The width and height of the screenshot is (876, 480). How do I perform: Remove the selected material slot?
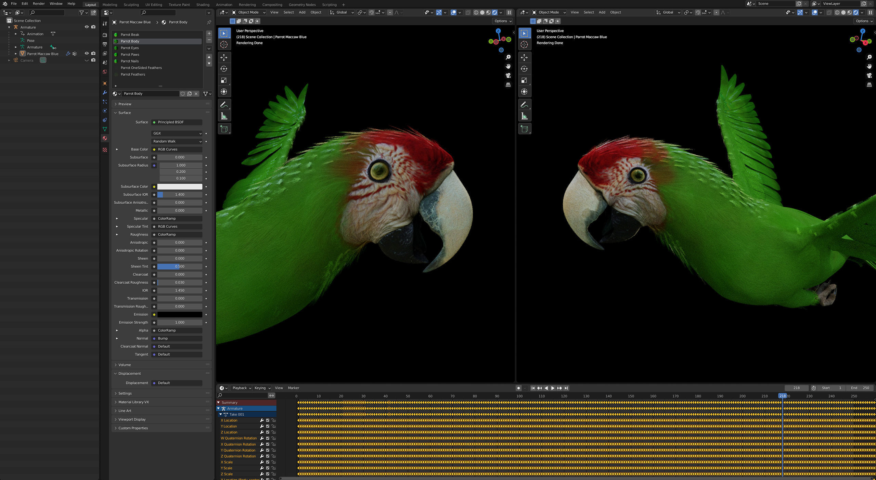[x=209, y=40]
